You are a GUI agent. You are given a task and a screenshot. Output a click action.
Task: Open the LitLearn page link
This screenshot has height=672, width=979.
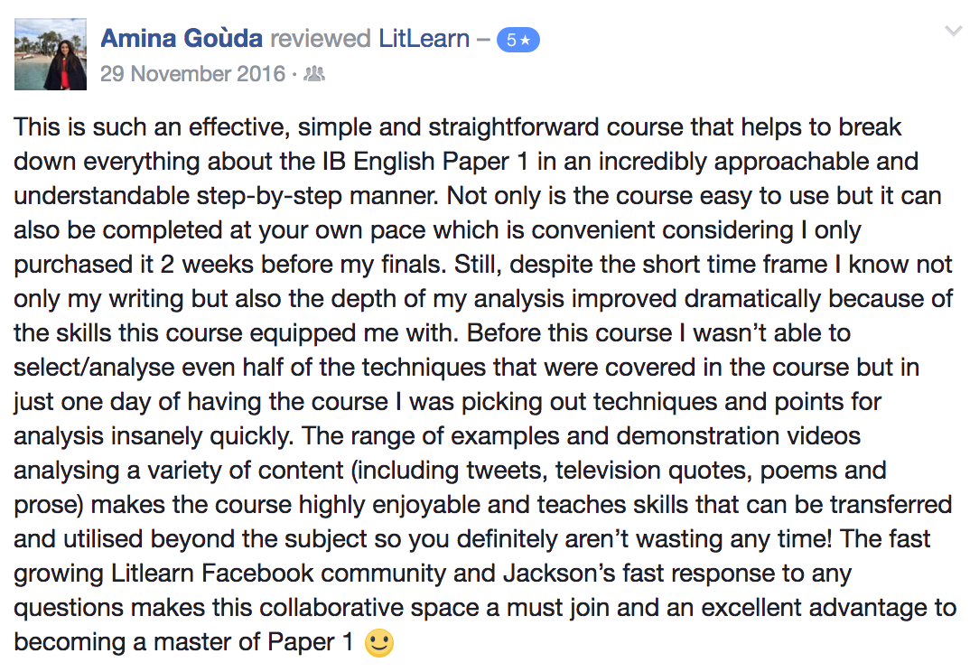click(x=424, y=39)
